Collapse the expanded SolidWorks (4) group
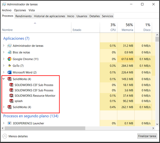This screenshot has width=160, height=143. [x=4, y=79]
